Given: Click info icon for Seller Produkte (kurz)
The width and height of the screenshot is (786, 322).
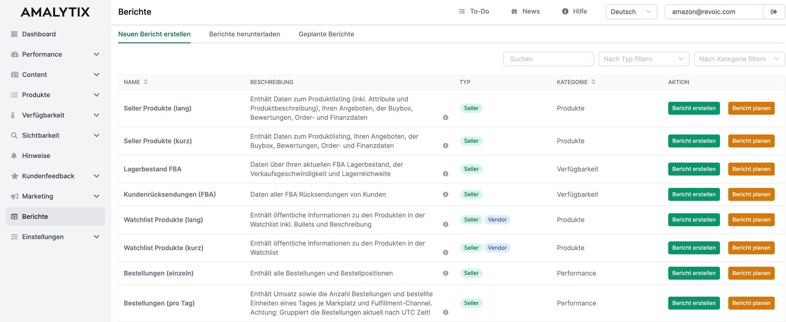Looking at the screenshot, I should point(446,146).
